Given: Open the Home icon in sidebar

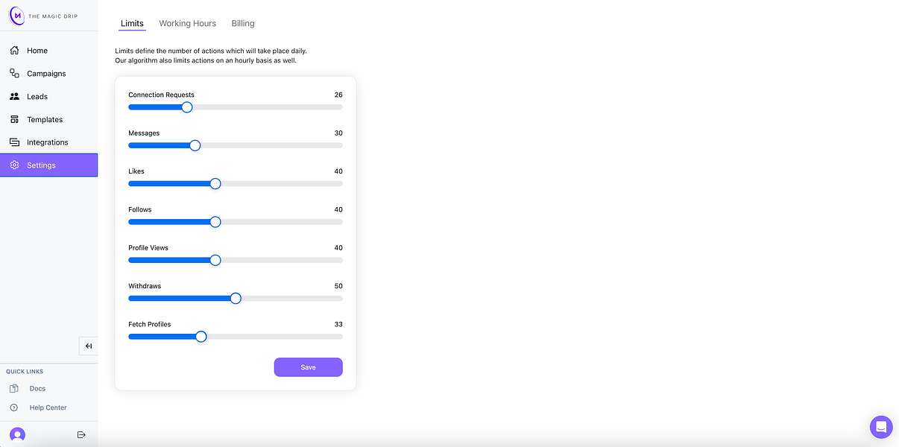Looking at the screenshot, I should pos(14,51).
